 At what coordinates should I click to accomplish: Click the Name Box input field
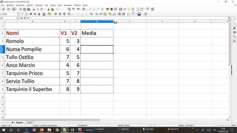(x=8, y=18)
